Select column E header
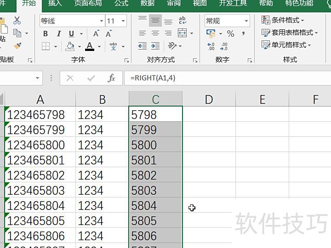Screen dimensions: 331x248 [262, 99]
